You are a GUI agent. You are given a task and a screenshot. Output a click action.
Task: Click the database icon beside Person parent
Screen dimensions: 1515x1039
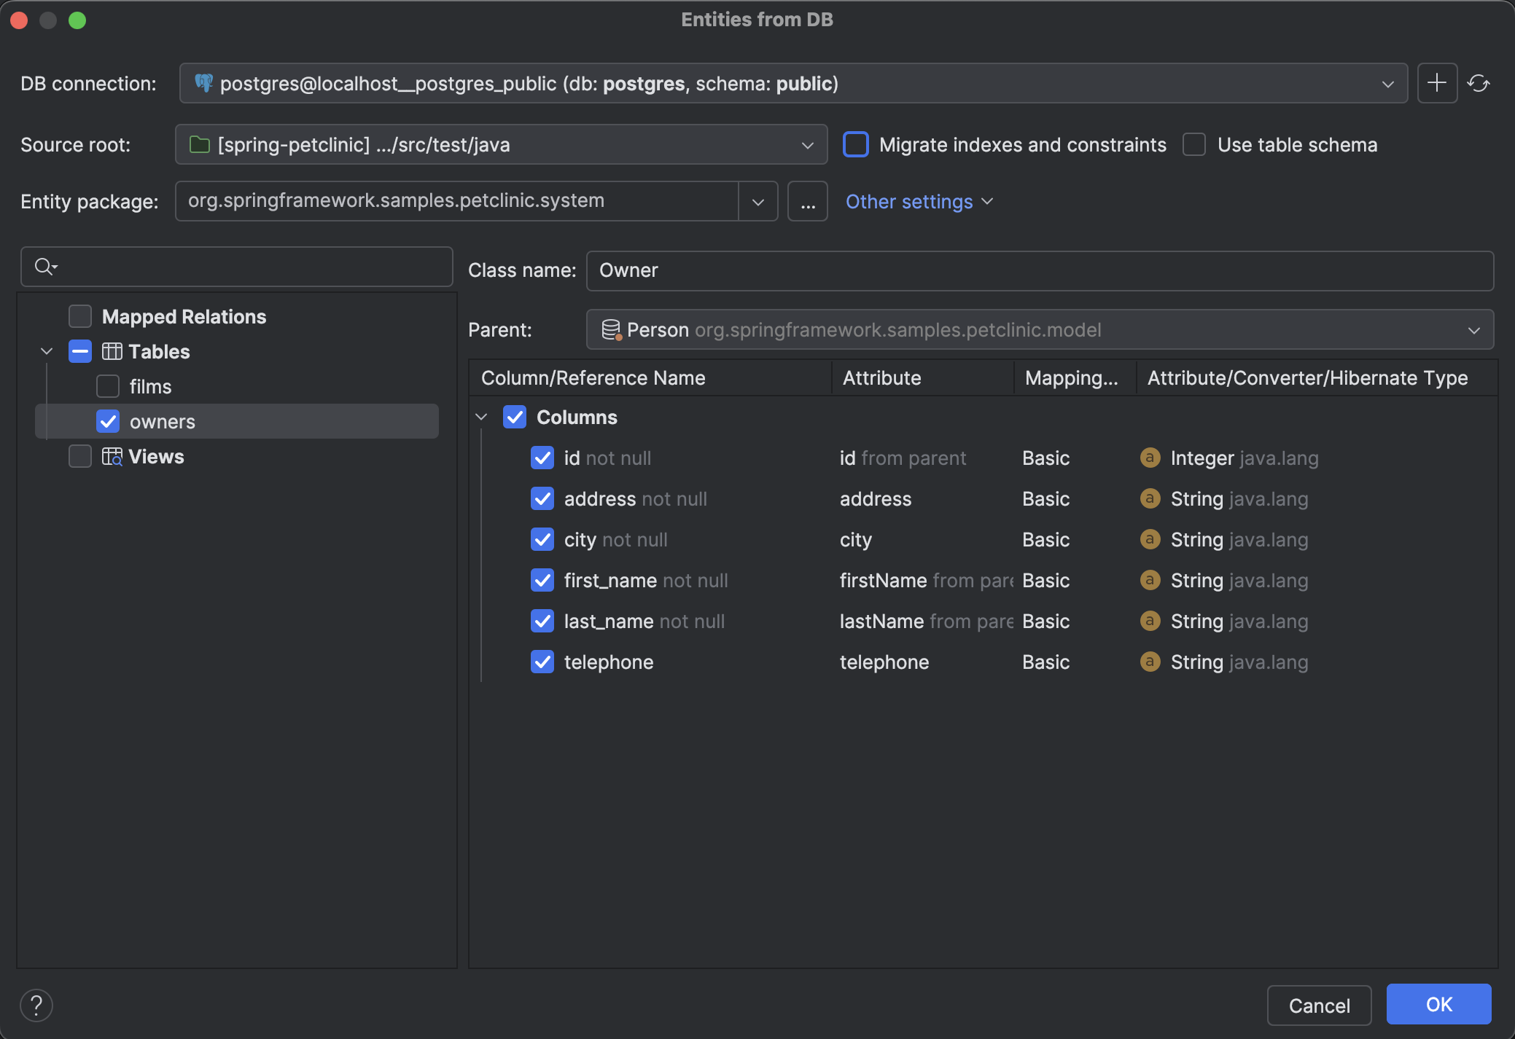click(x=610, y=329)
